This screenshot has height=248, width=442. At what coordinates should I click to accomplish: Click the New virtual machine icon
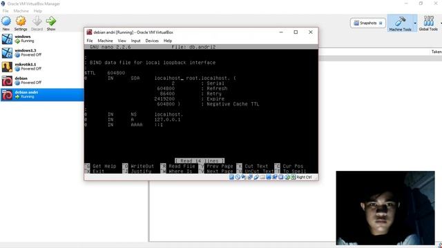pyautogui.click(x=6, y=21)
